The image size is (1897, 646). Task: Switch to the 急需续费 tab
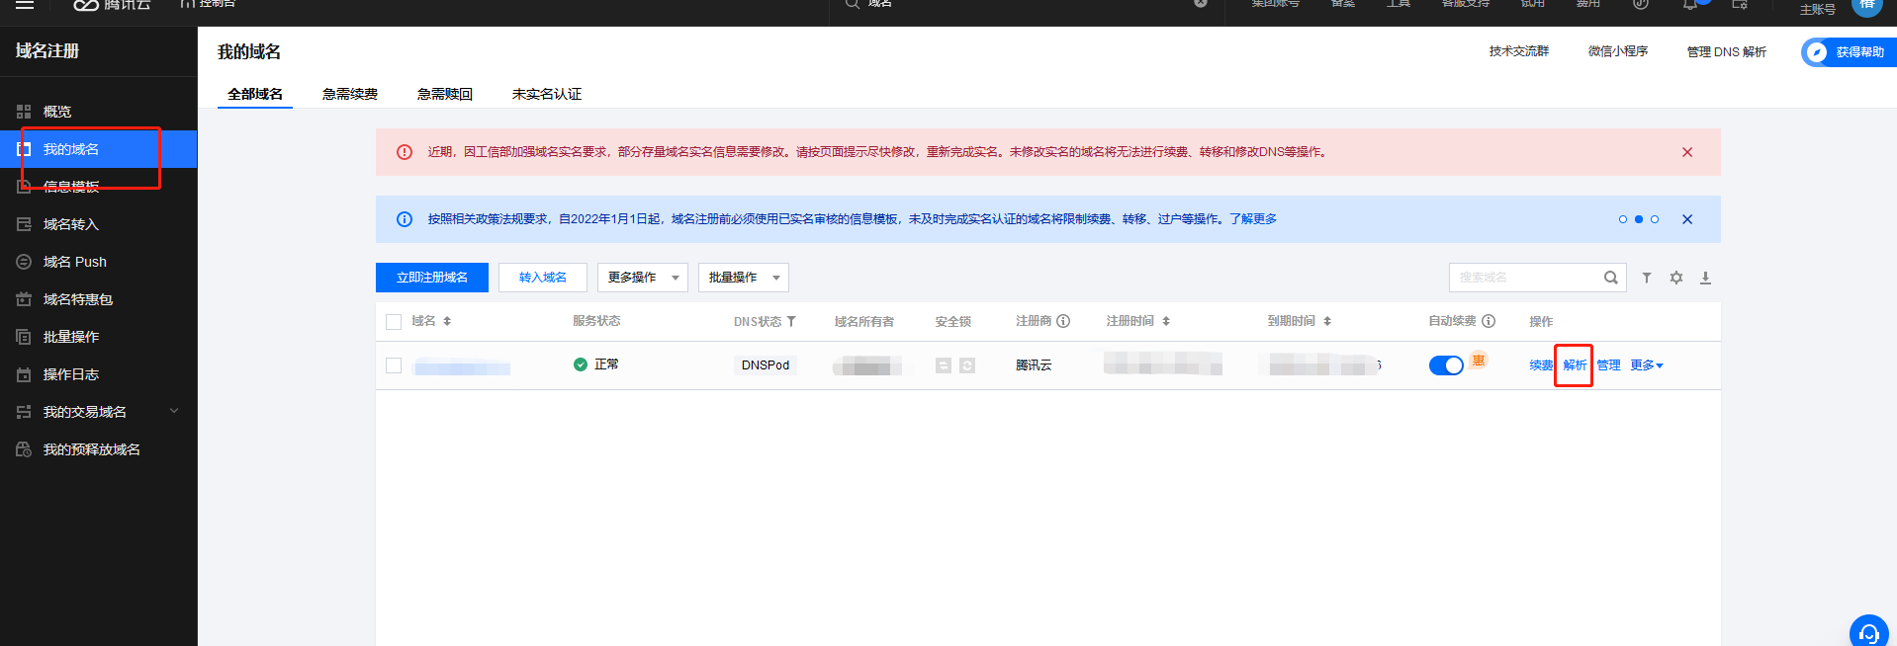point(350,94)
